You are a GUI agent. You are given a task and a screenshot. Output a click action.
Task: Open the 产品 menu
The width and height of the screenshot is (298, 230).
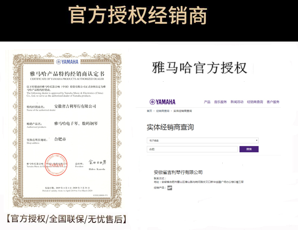click(207, 102)
